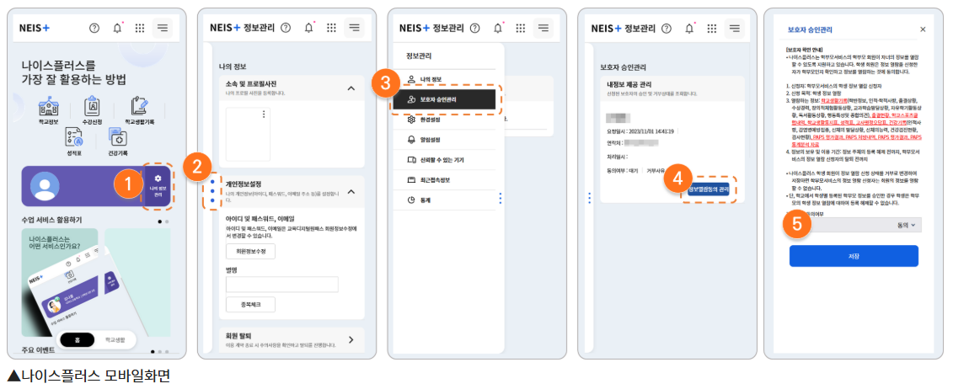
Task: Switch to the 홈 bottom tab
Action: (78, 340)
